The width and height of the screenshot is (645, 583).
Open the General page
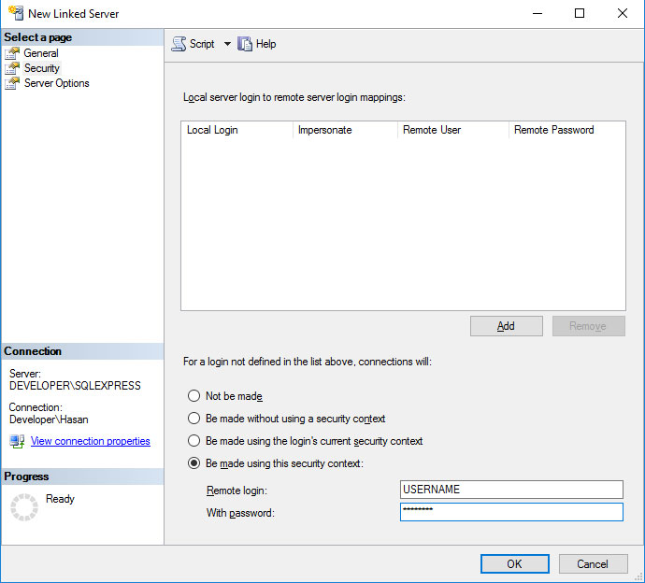(41, 53)
